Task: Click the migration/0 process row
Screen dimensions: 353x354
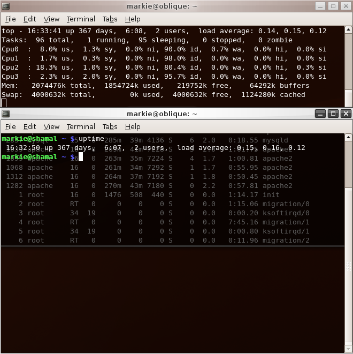Action: pos(164,204)
